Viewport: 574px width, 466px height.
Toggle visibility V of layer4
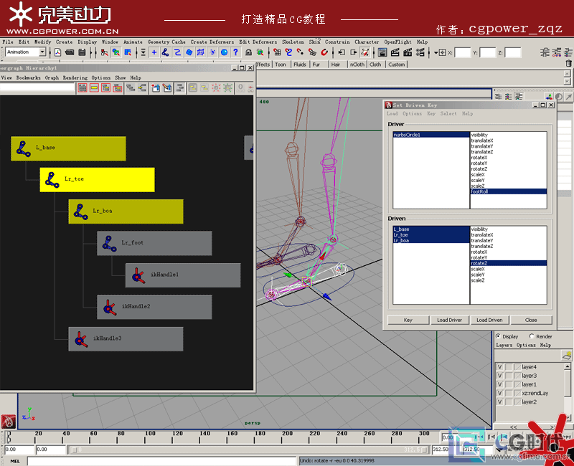499,367
